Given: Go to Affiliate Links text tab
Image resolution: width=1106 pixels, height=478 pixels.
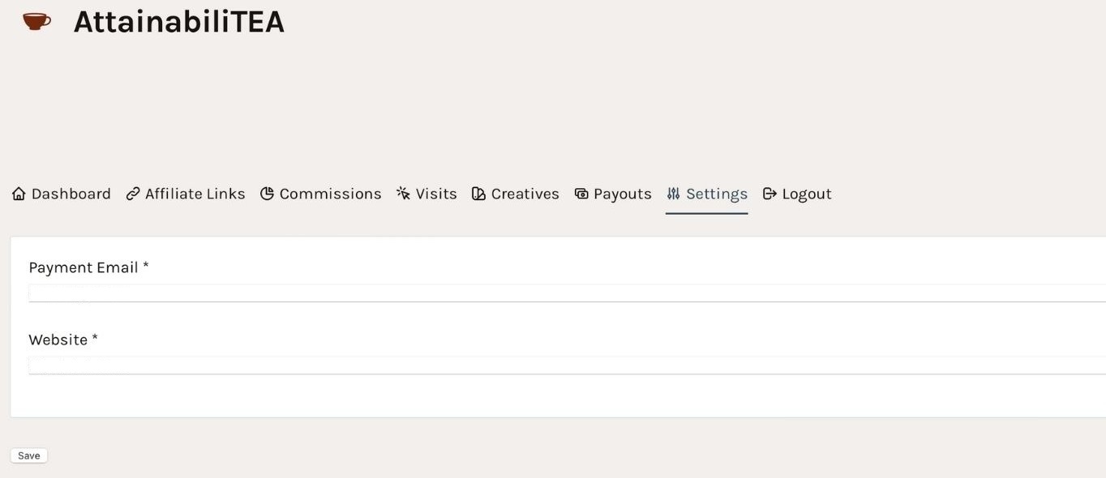Looking at the screenshot, I should (195, 194).
